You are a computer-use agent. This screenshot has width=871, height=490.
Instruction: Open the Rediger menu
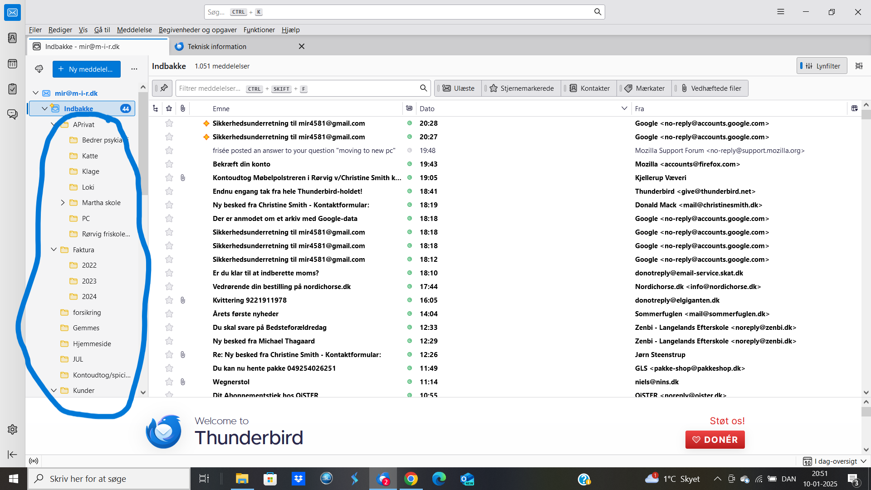click(60, 29)
